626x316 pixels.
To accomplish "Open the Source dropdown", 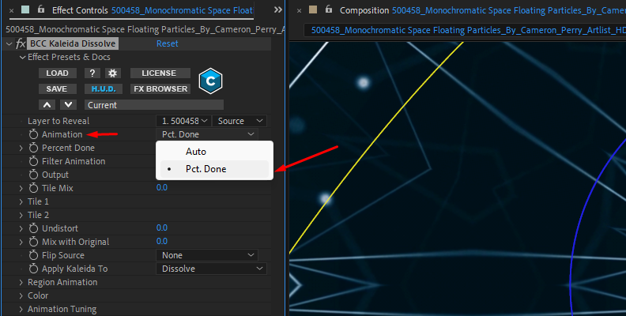I will click(239, 121).
